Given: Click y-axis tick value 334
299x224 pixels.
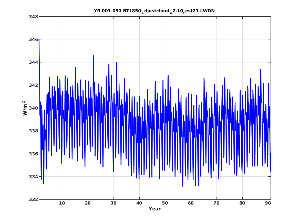Looking at the screenshot, I should (x=34, y=177).
